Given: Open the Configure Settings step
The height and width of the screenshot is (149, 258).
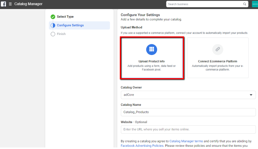Looking at the screenshot, I should (70, 25).
